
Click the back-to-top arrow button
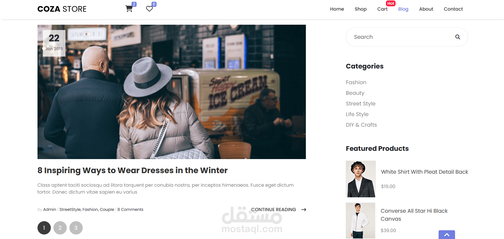(447, 234)
